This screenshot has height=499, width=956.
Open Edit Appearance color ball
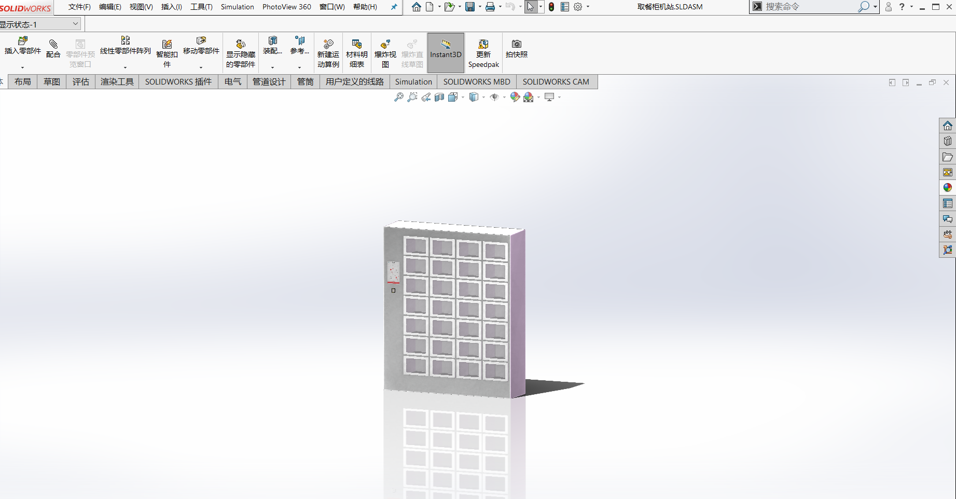point(515,97)
